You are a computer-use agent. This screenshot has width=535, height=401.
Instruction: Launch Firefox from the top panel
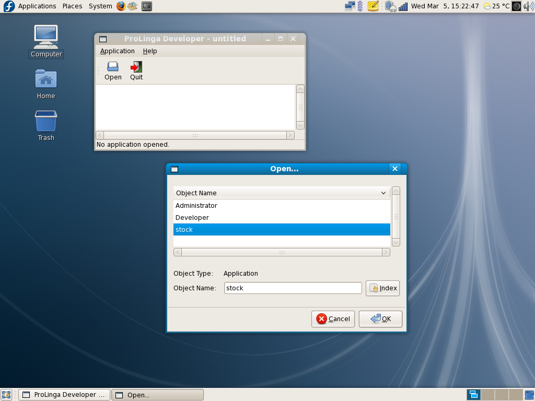click(121, 6)
